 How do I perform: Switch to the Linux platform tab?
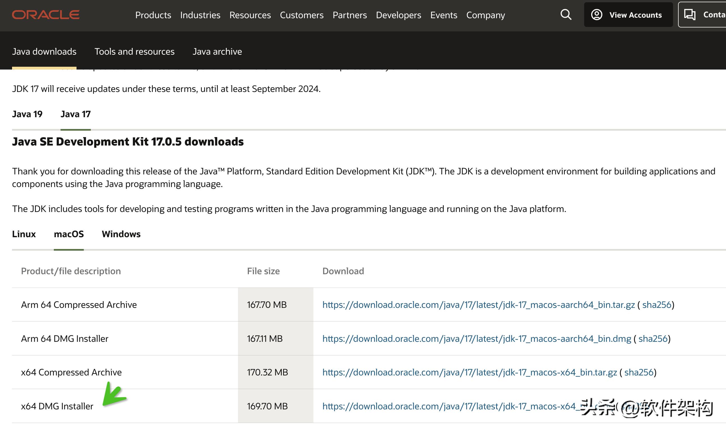[24, 234]
